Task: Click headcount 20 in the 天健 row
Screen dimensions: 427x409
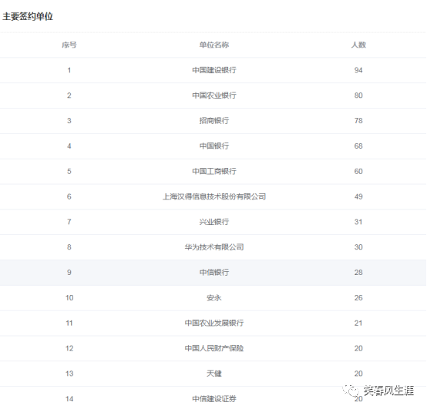Action: click(358, 374)
